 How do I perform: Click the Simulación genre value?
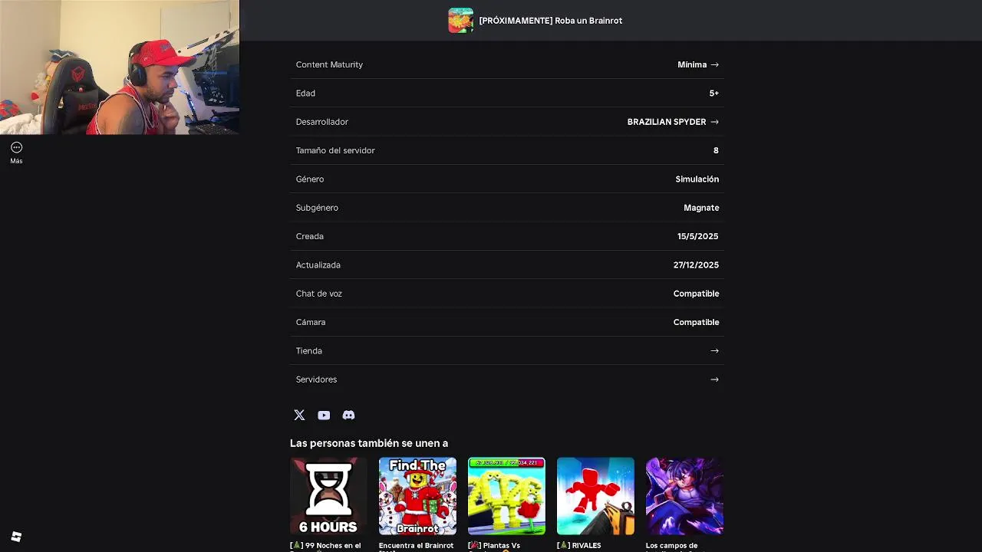(x=697, y=179)
